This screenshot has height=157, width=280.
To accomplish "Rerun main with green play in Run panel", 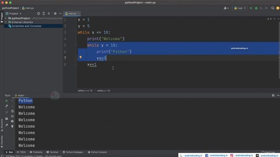I will click(x=7, y=101).
